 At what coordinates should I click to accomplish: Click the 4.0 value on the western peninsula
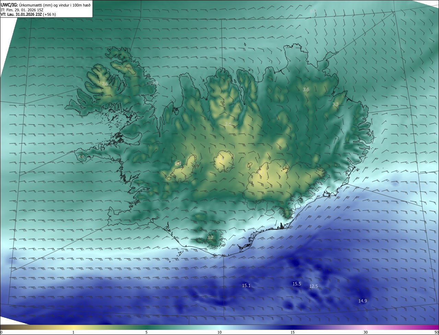[81, 157]
